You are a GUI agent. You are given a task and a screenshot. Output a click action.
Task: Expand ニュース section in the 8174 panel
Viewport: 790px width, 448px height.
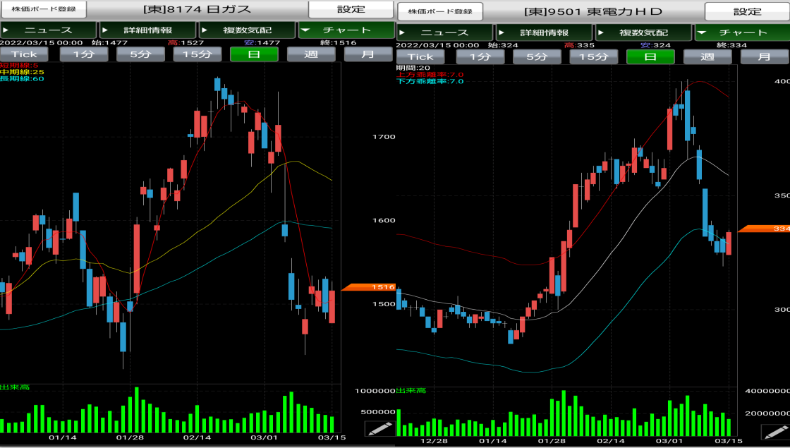[x=49, y=30]
